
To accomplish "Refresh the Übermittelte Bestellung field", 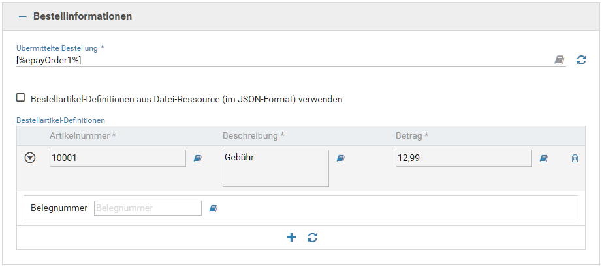I will pos(581,60).
